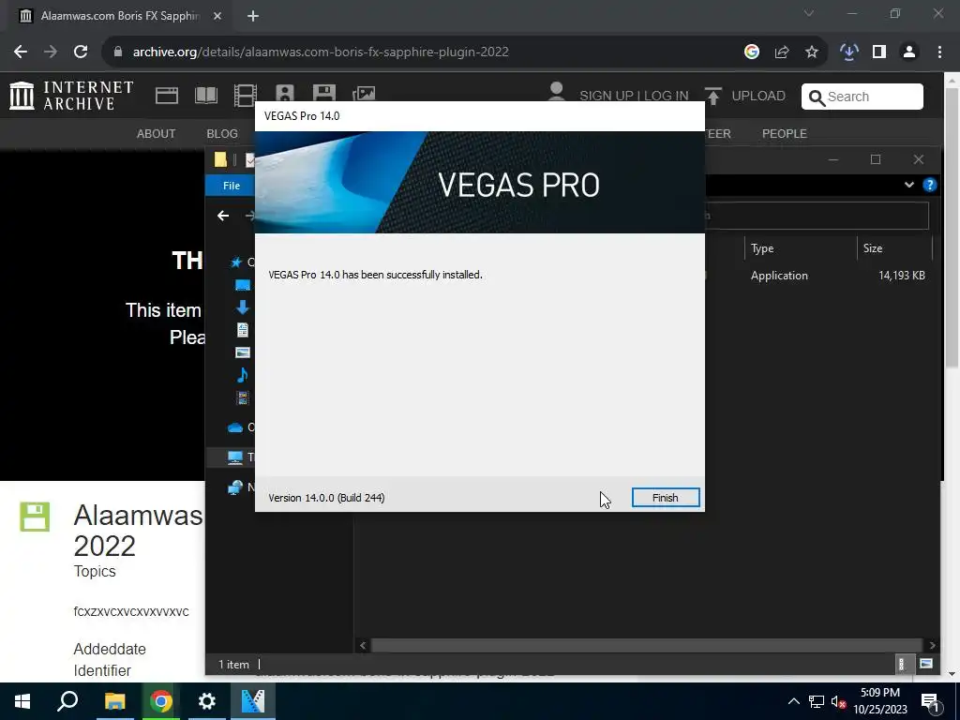This screenshot has height=720, width=960.
Task: Open the PEOPLE menu item
Action: pos(785,133)
